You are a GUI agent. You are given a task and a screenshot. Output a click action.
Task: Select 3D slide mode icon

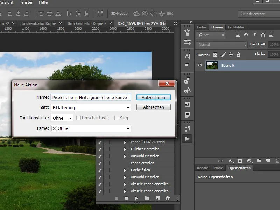[162, 14]
